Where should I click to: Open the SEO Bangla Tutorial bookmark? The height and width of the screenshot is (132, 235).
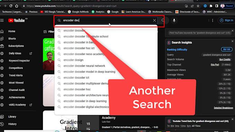53,12
